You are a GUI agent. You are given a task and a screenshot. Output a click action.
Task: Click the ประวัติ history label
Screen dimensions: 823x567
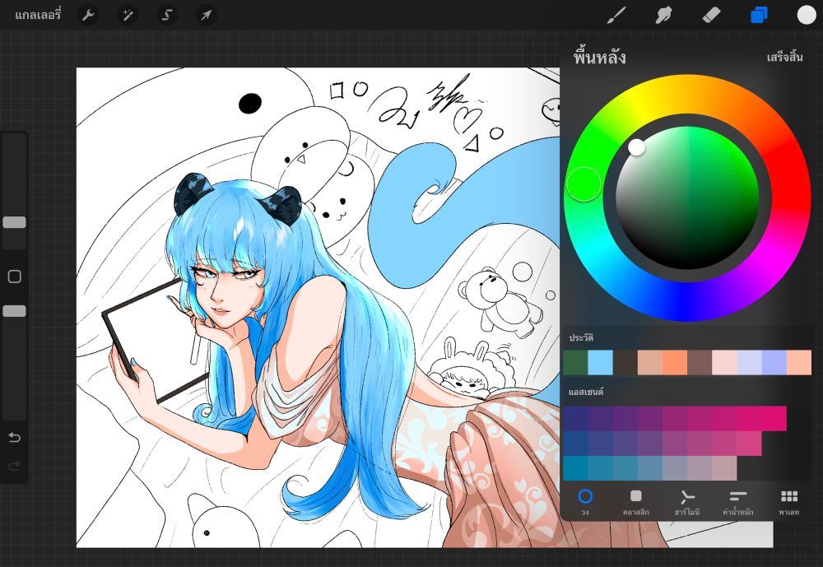click(580, 337)
